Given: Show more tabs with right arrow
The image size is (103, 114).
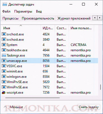Looking at the screenshot, I should (x=100, y=18).
